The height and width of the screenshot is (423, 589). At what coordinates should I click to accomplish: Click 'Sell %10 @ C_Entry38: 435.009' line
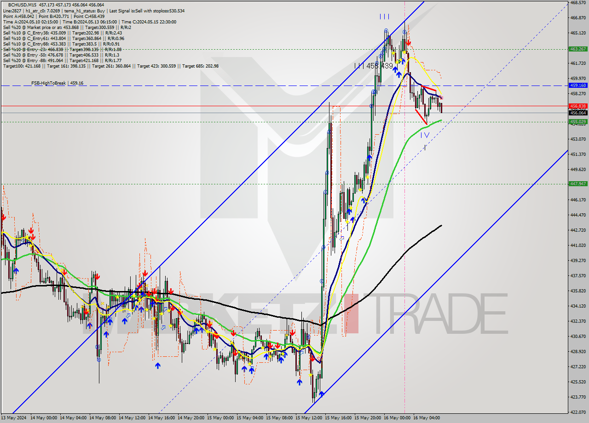62,33
